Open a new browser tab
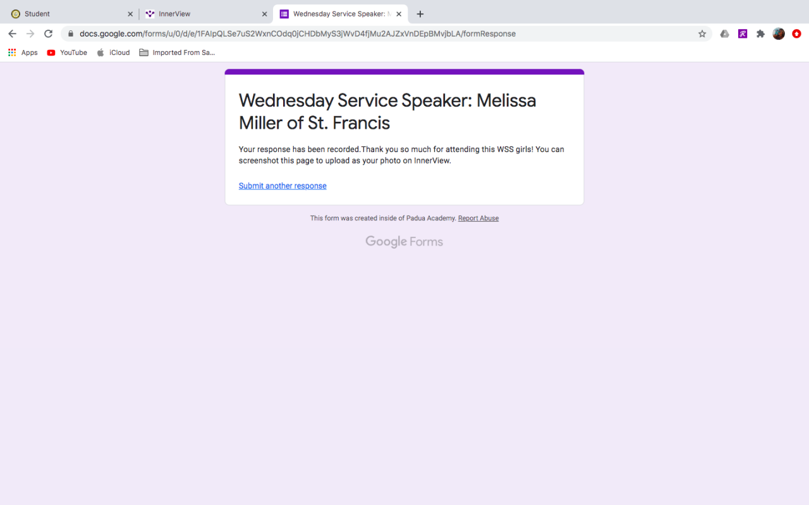 point(420,14)
